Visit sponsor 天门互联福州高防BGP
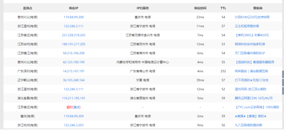Screen dimensions: 284x130 [250, 53]
